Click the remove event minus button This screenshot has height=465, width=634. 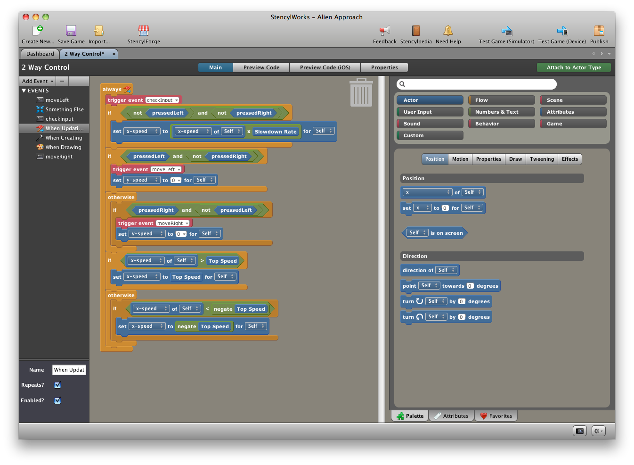pos(62,81)
